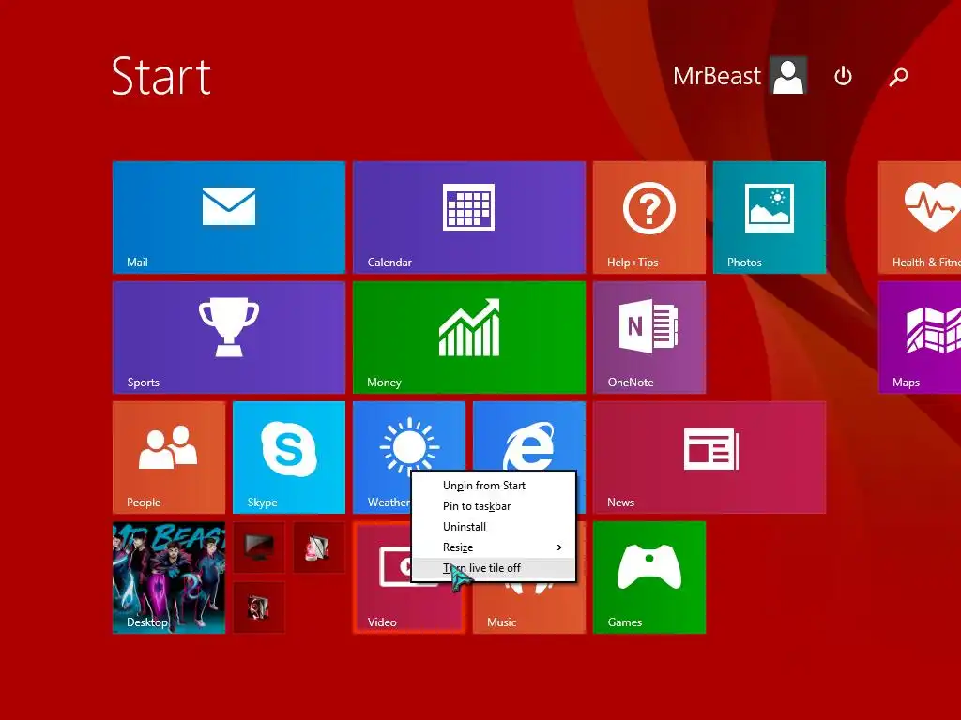Screen dimensions: 961x720
Task: Click the power options button
Action: pyautogui.click(x=843, y=76)
